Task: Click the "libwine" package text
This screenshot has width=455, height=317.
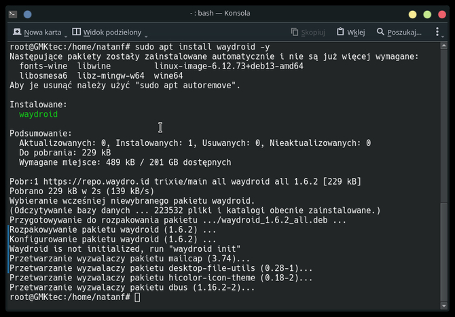Action: [94, 66]
